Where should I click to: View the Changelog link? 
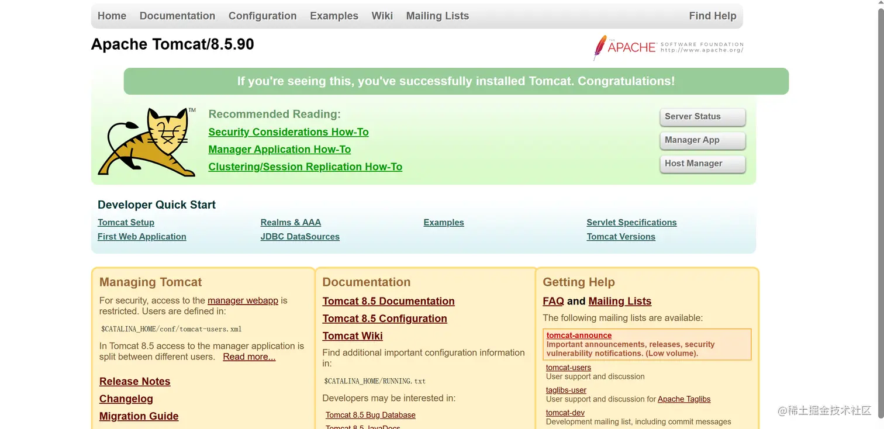point(126,399)
